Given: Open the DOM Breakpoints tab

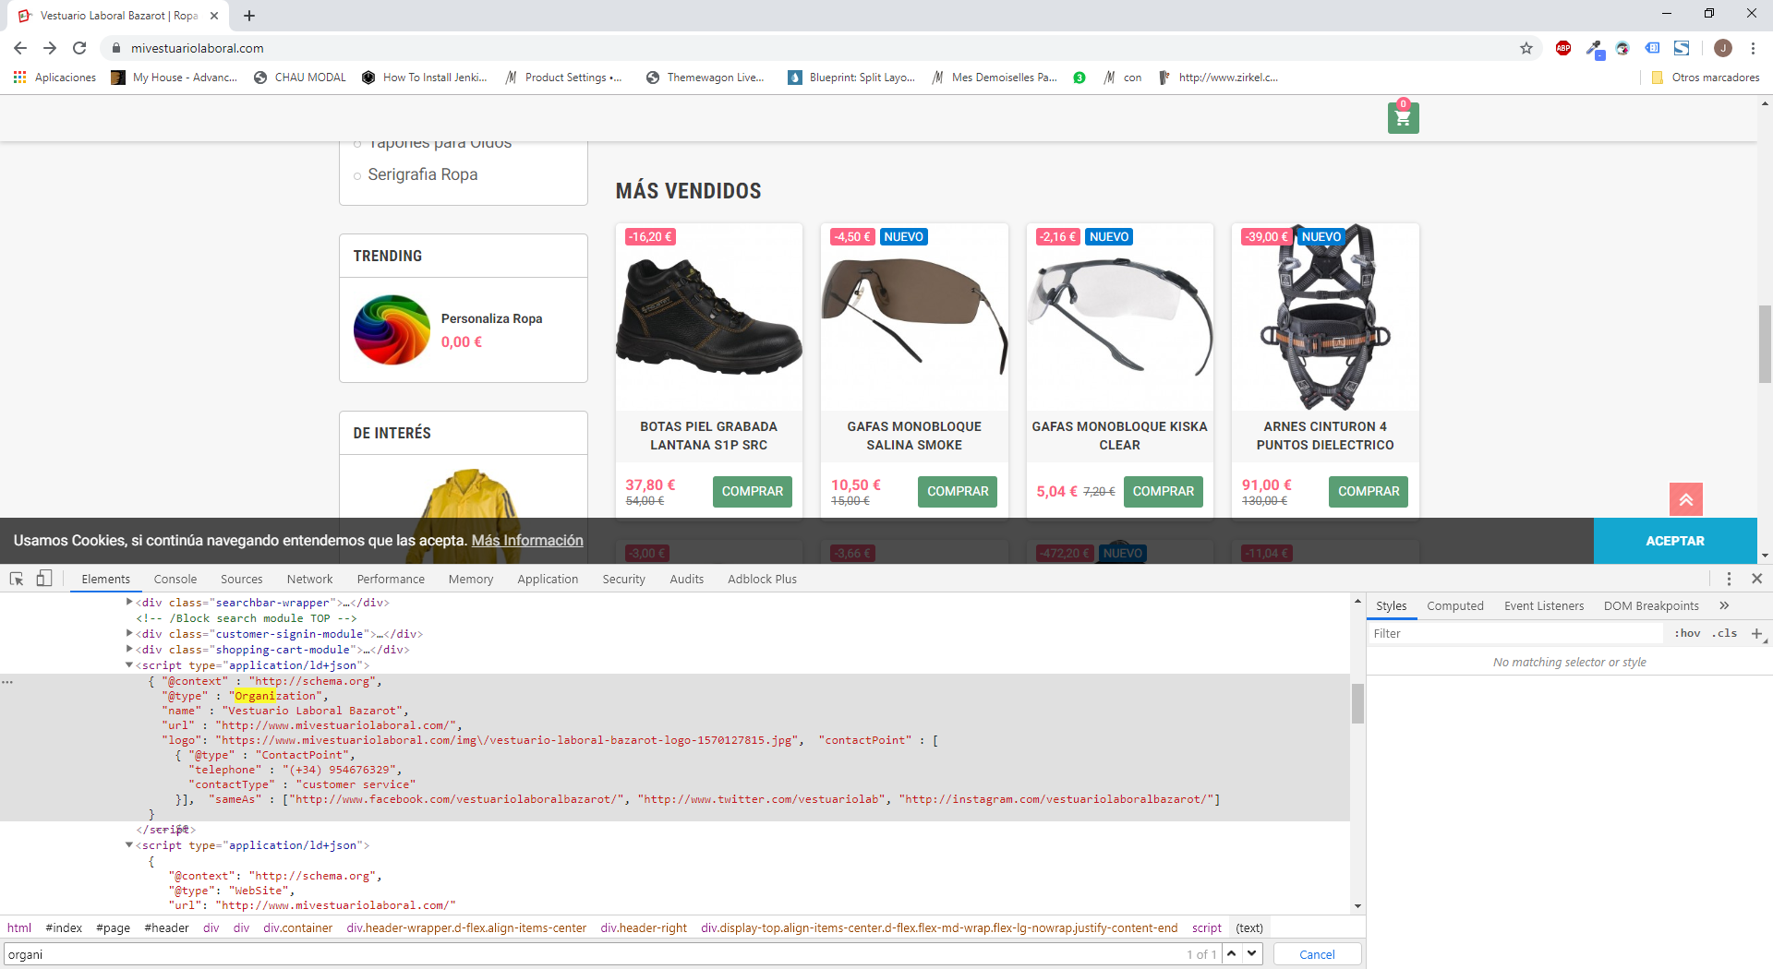Looking at the screenshot, I should (1650, 605).
